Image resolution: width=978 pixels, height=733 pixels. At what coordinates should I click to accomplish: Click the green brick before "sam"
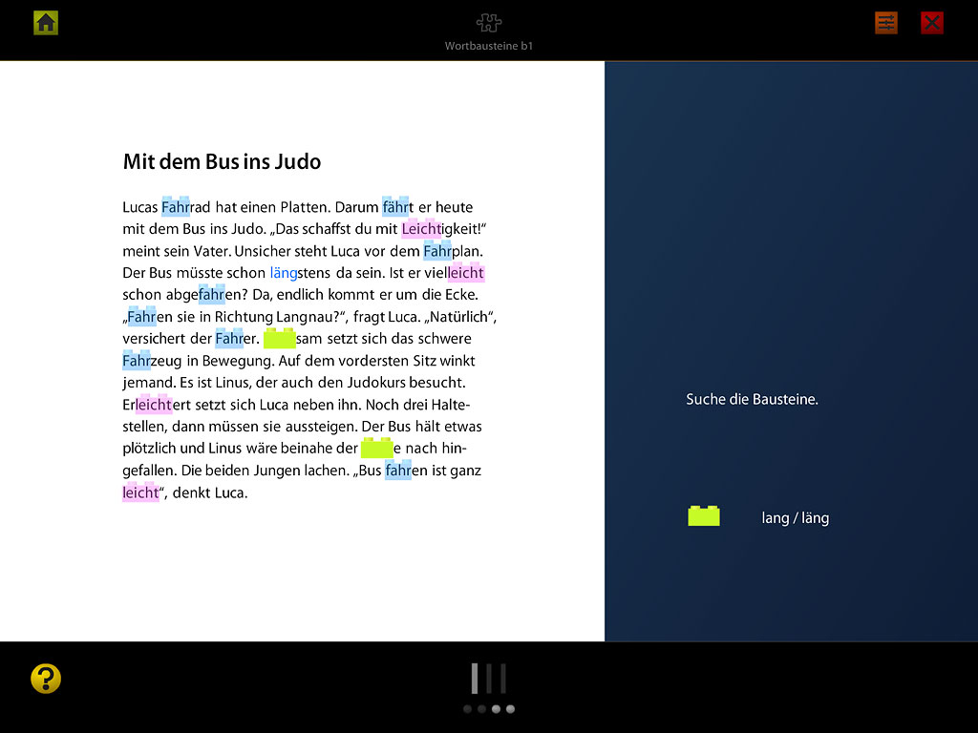[280, 338]
